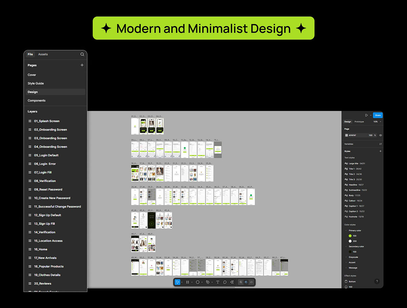The width and height of the screenshot is (407, 308).
Task: Expand the Grayscale color style group
Action: click(x=353, y=257)
